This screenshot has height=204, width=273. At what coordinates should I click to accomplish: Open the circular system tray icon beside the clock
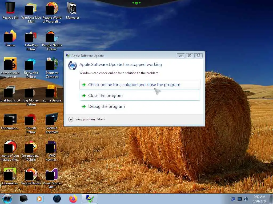pyautogui.click(x=246, y=199)
